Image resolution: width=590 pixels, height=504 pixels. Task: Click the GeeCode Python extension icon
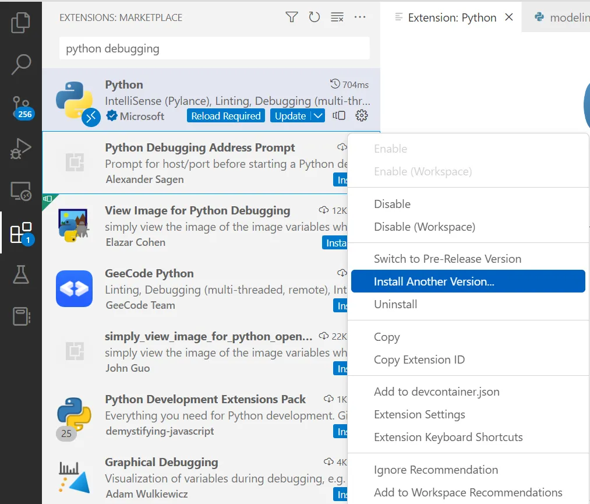pos(74,288)
